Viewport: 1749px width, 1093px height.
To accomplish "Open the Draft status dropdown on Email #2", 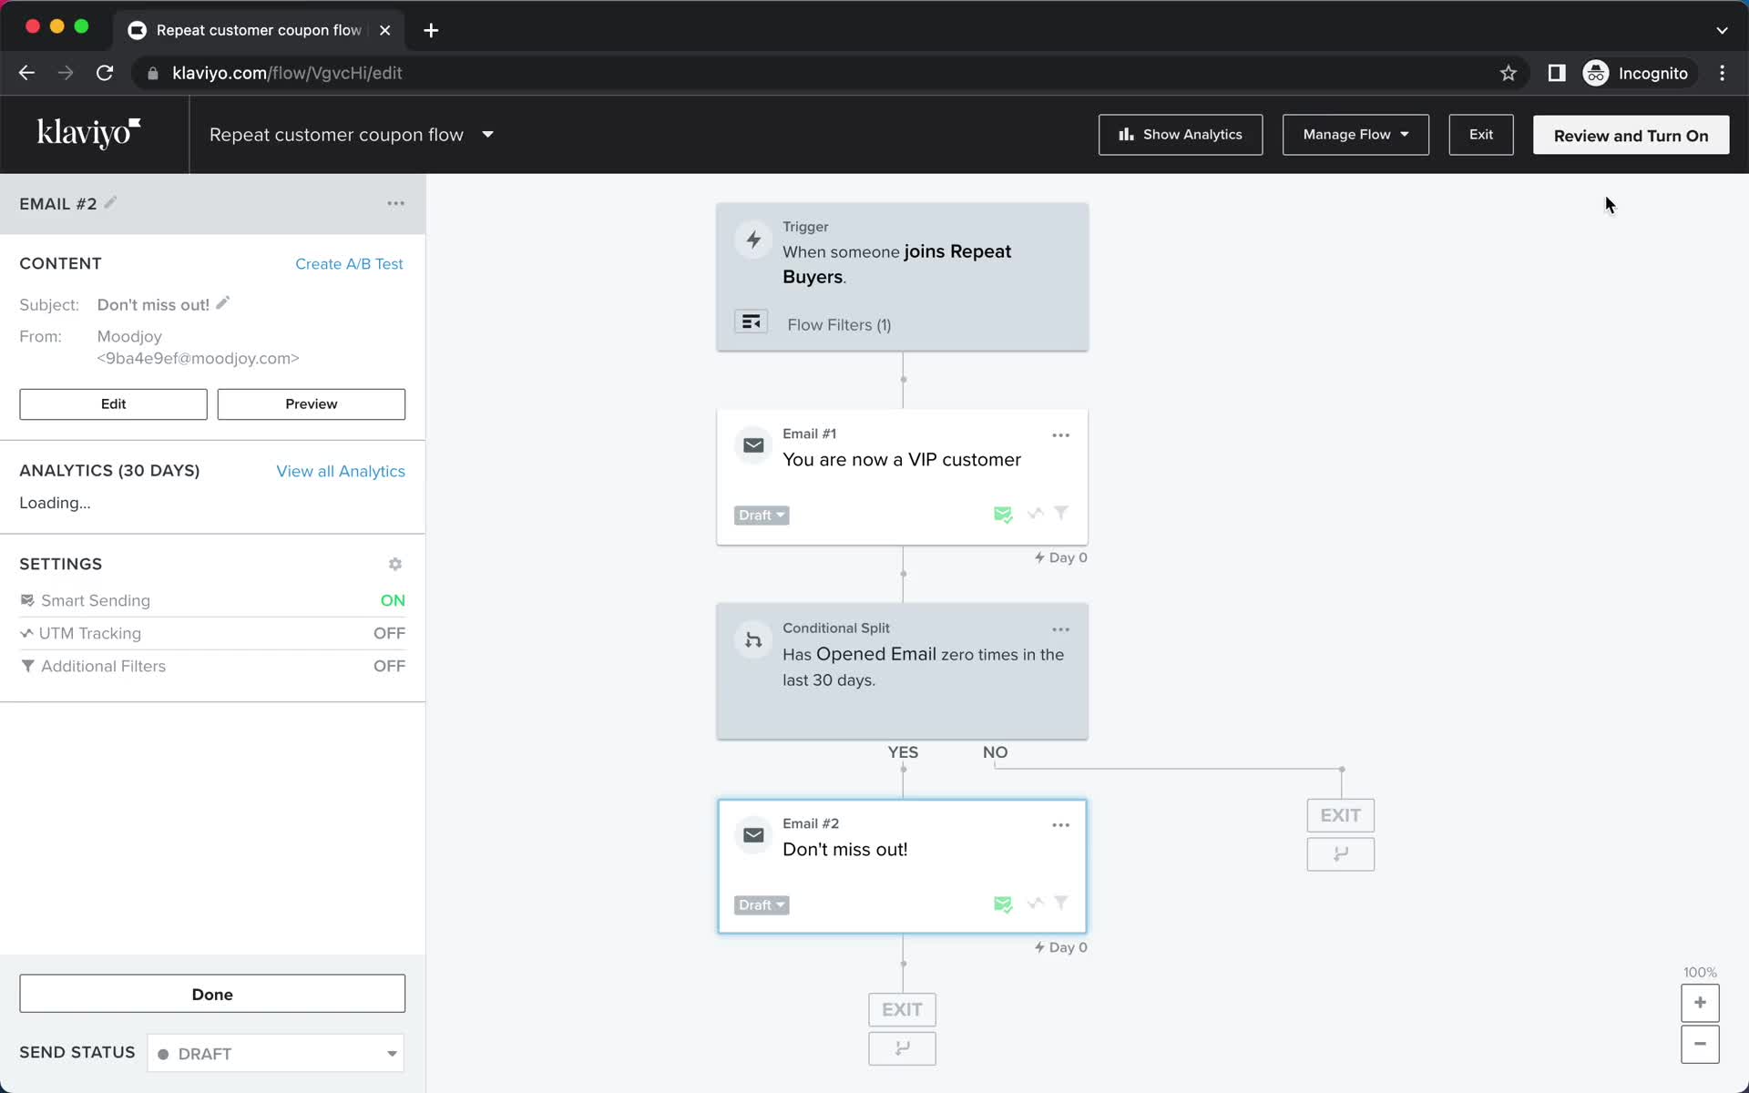I will [762, 904].
